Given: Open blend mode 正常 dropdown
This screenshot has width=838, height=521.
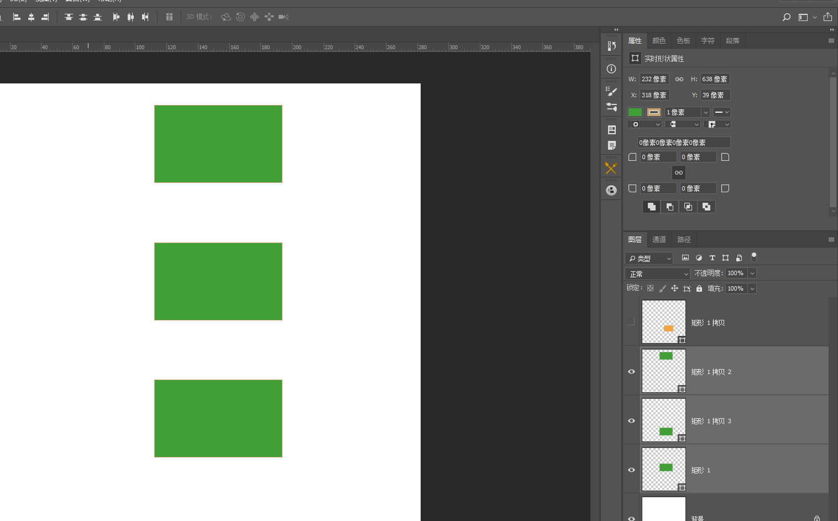Looking at the screenshot, I should tap(658, 273).
